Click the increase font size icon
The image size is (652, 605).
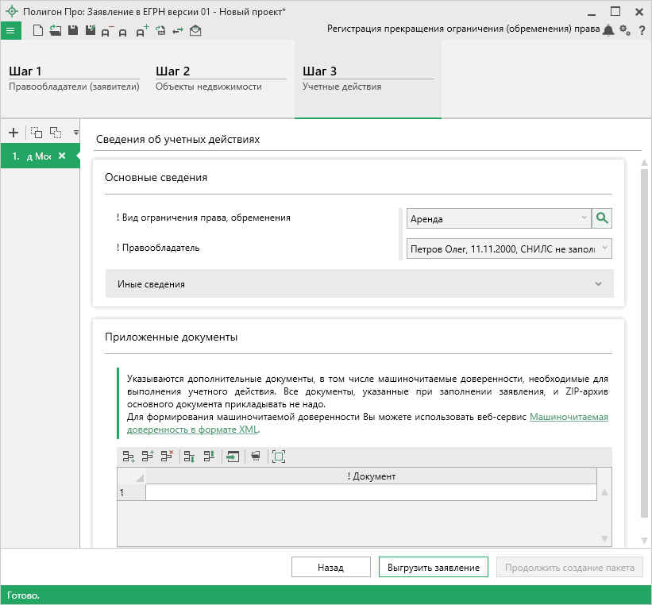click(142, 30)
